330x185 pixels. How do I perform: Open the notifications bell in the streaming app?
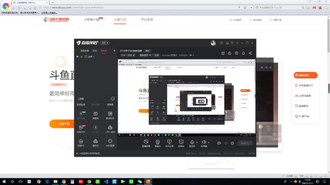click(243, 53)
